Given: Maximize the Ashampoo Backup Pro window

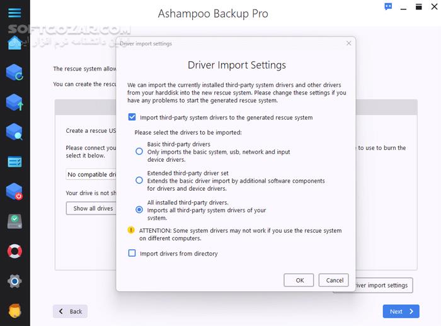Looking at the screenshot, I should tap(418, 7).
